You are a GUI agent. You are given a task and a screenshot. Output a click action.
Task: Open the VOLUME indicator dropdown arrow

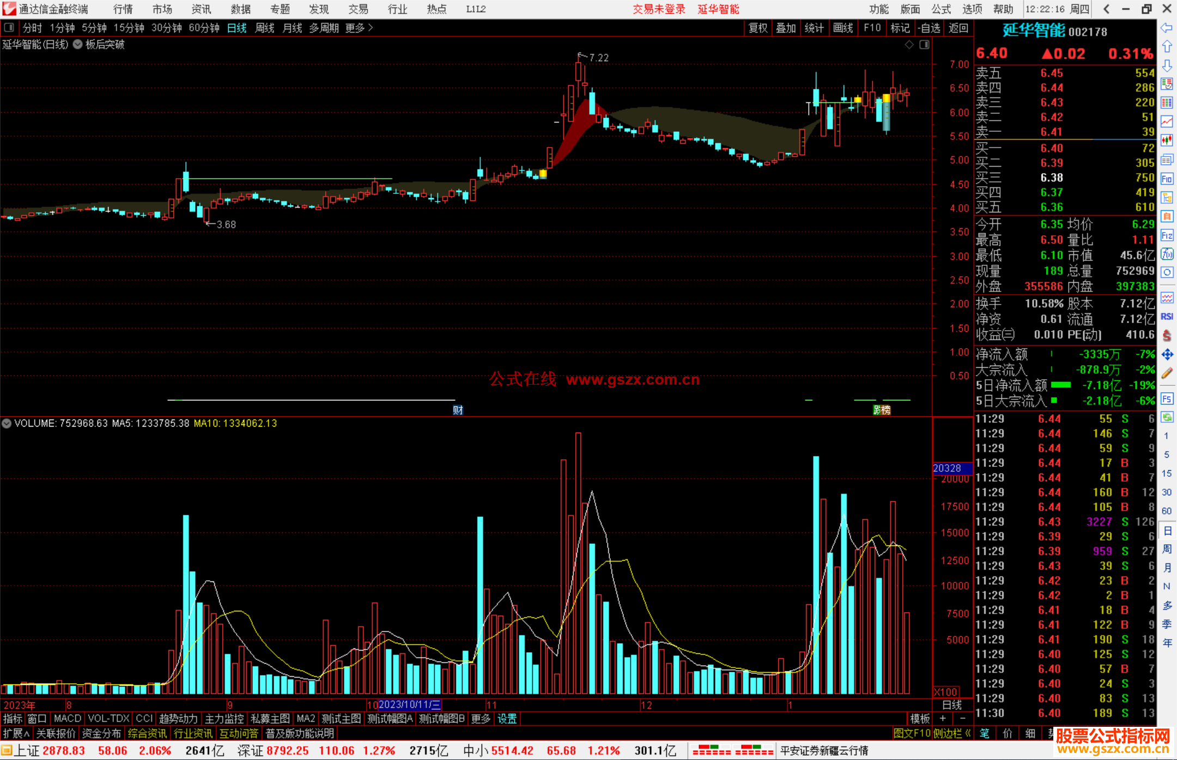pos(7,423)
